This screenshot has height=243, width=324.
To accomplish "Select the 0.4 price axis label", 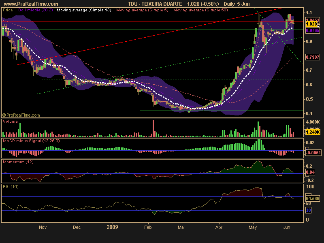I will coord(309,113).
